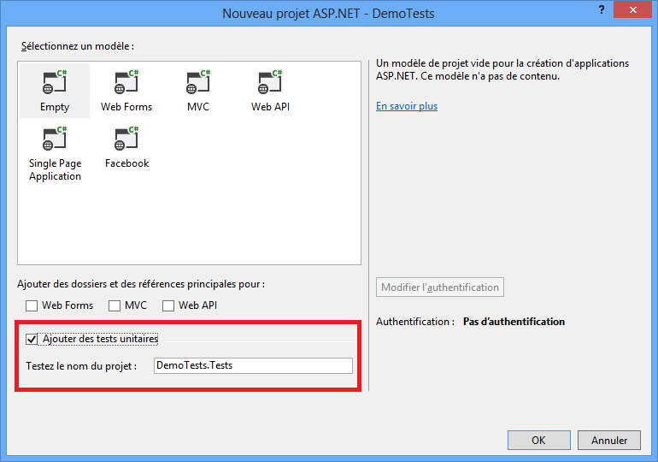
Task: Select the Empty template icon
Action: (55, 82)
